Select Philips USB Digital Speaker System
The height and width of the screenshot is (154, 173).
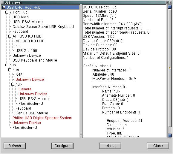pyautogui.click(x=42, y=118)
